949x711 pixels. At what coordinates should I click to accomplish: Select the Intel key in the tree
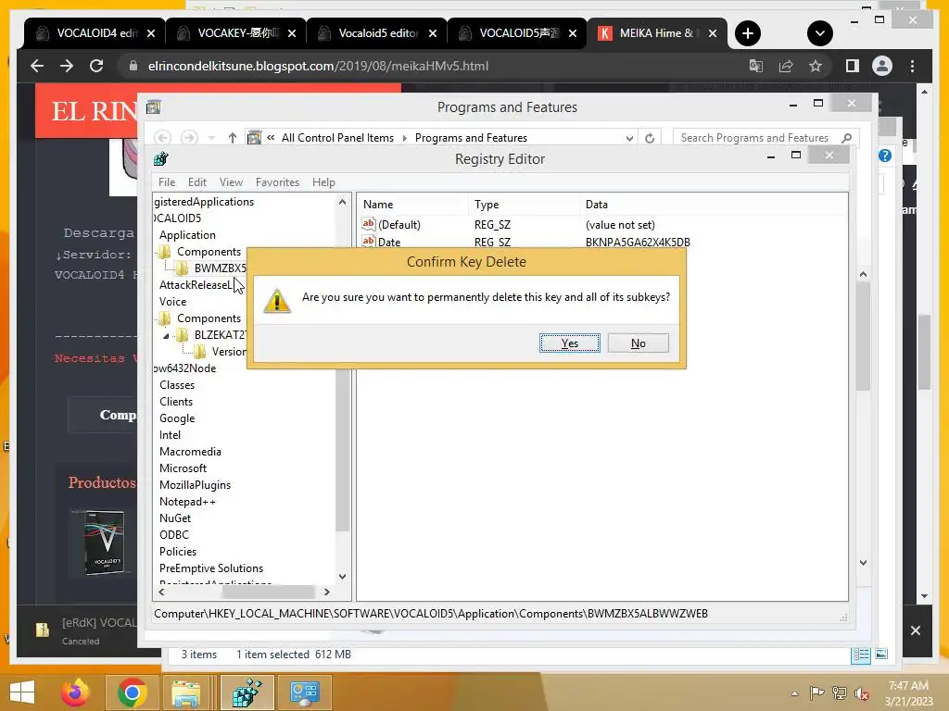[170, 435]
